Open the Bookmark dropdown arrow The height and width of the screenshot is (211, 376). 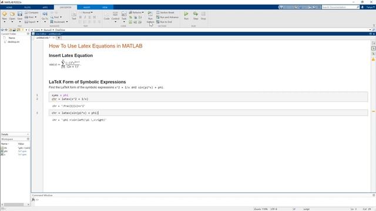pyautogui.click(x=67, y=22)
